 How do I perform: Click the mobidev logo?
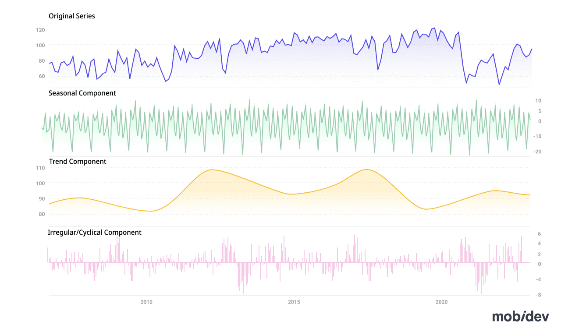(520, 317)
